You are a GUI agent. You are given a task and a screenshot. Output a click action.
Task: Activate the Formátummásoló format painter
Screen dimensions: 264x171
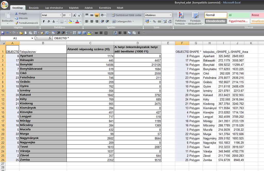pyautogui.click(x=27, y=23)
